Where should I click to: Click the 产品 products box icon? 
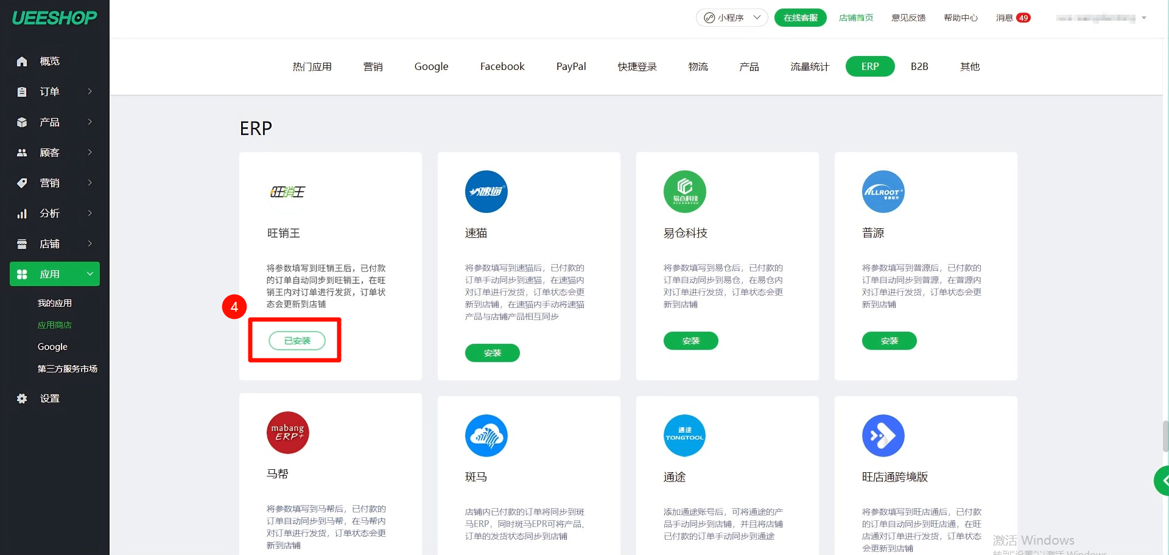pyautogui.click(x=22, y=122)
